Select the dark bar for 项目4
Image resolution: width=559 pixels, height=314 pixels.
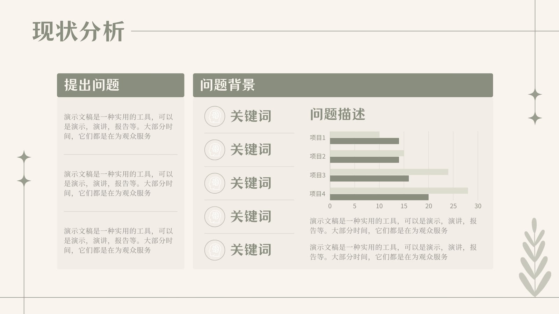point(379,197)
